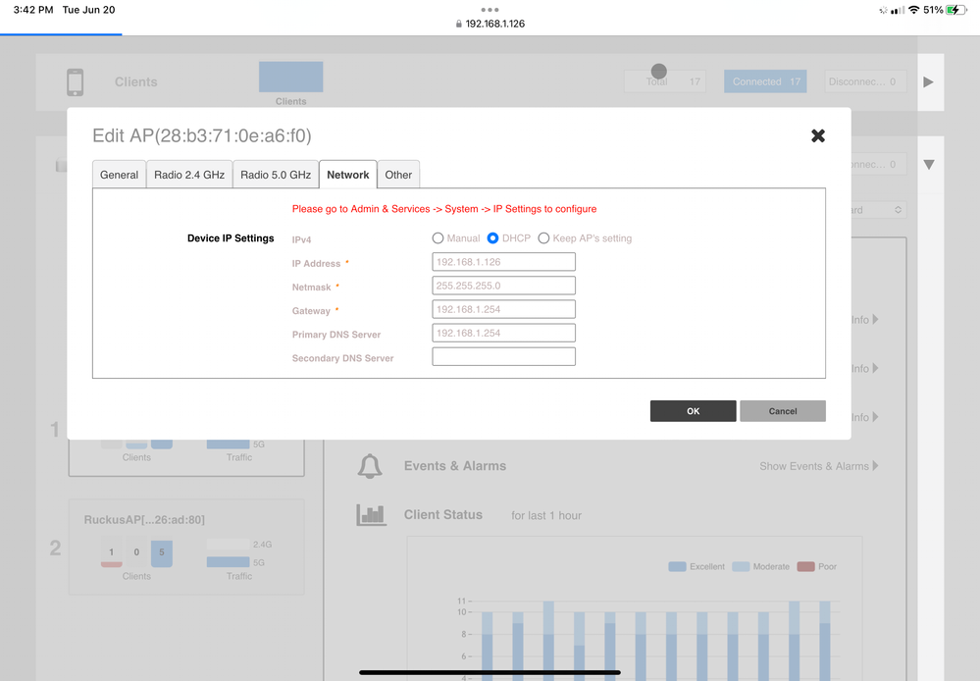The height and width of the screenshot is (681, 980).
Task: Click the Clients phone icon
Action: click(x=75, y=82)
